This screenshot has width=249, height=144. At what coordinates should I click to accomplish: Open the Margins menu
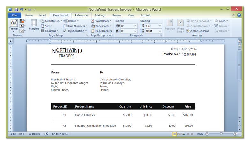tap(34, 26)
